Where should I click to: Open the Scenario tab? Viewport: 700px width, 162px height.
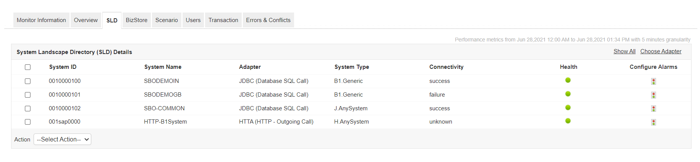click(167, 20)
